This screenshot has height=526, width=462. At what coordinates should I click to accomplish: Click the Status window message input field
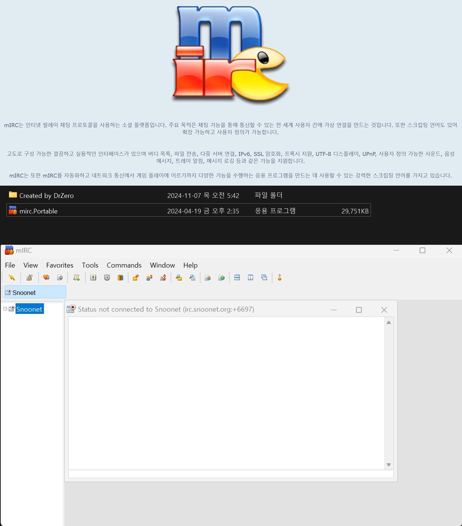231,474
